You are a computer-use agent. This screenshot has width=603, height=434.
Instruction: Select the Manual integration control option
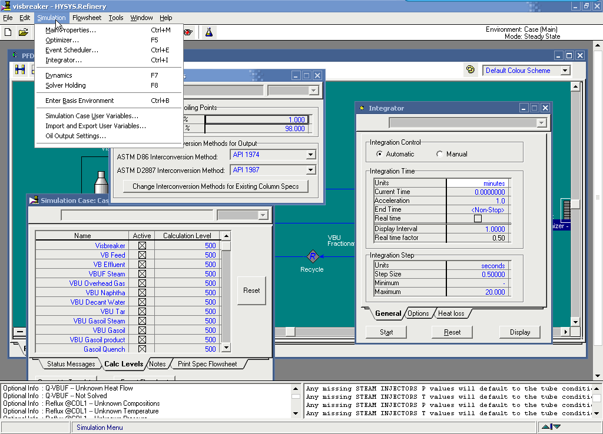click(x=439, y=154)
